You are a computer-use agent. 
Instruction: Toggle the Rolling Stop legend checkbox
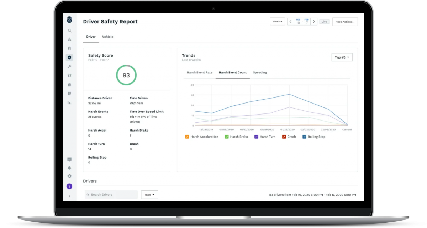[304, 137]
